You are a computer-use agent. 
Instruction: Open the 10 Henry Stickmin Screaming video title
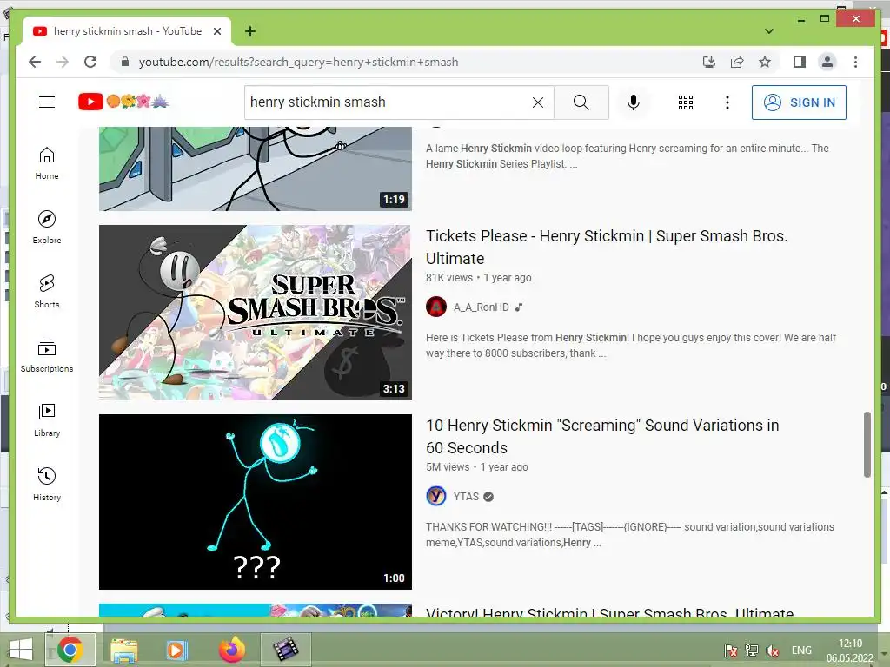tap(602, 436)
